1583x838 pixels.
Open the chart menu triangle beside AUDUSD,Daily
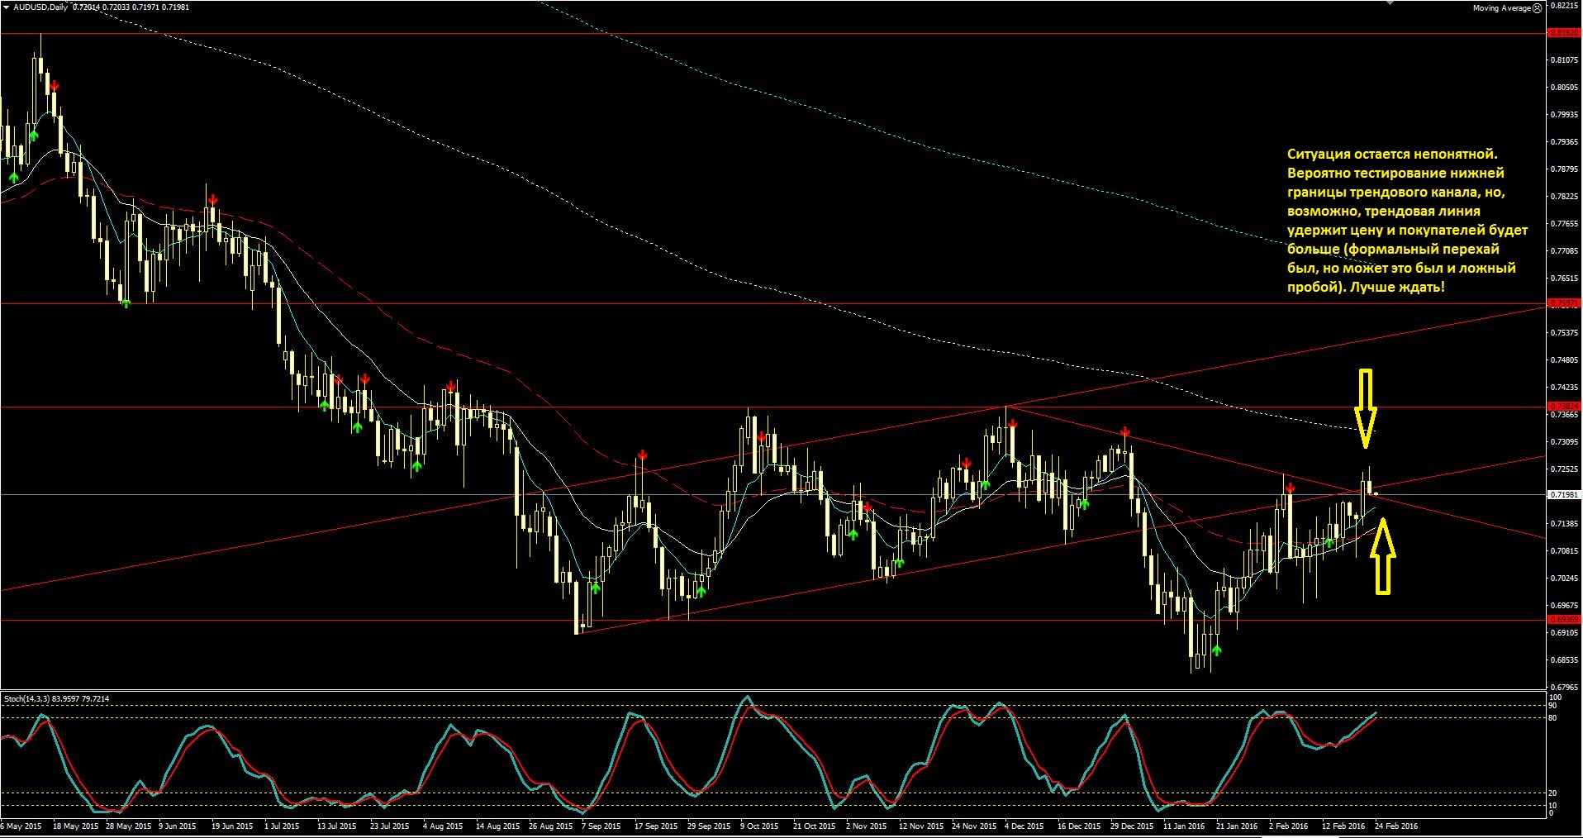coord(6,7)
